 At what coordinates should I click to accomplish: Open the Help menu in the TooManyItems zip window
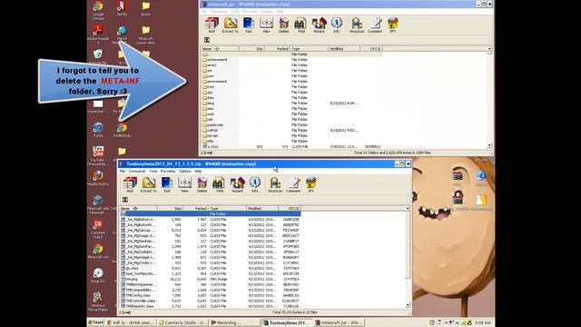[198, 172]
